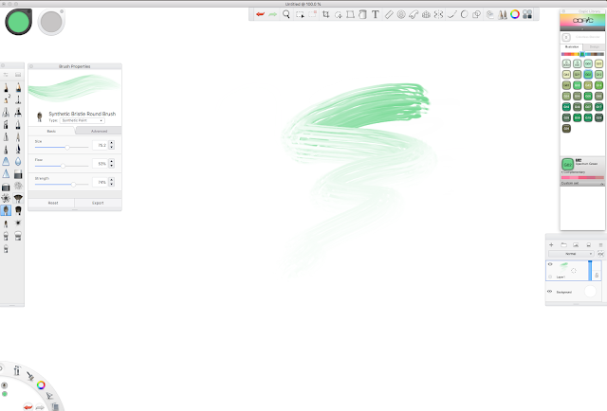Open the Normal blend mode dropdown
The image size is (607, 411).
(x=571, y=254)
